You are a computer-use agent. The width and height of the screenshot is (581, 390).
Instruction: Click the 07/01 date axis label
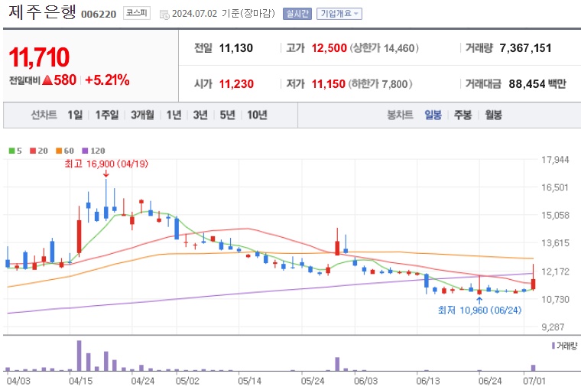click(534, 381)
